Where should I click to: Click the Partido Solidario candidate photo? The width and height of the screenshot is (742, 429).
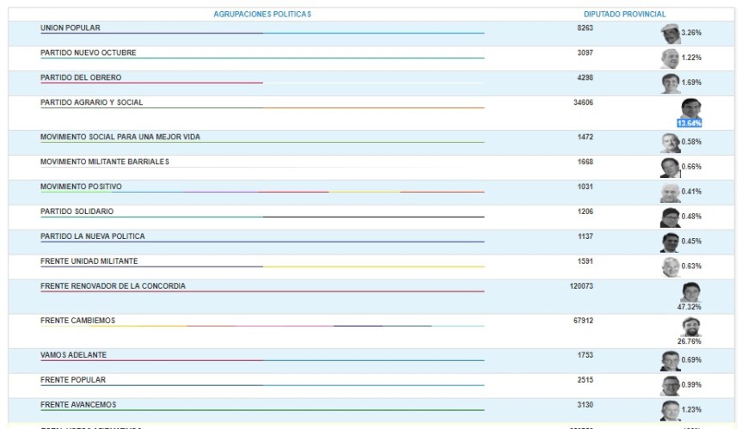click(670, 218)
